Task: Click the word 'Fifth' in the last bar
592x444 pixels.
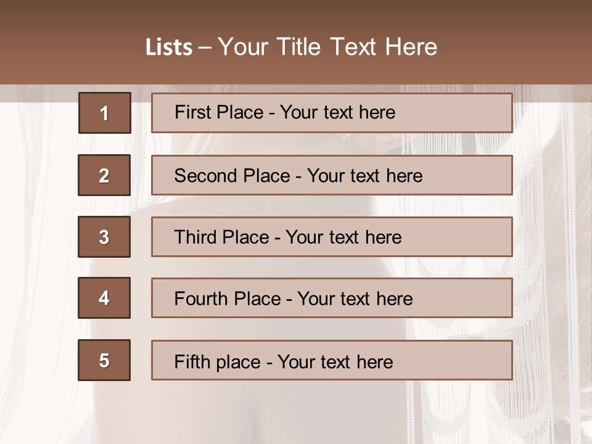Action: tap(192, 361)
